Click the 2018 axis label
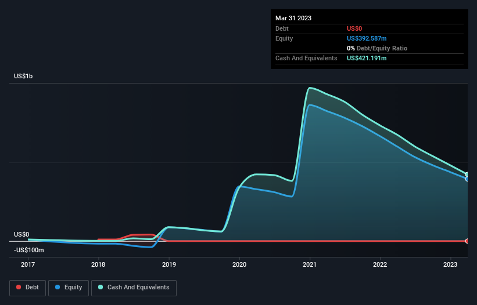Screen dimensions: 477x305 98,264
